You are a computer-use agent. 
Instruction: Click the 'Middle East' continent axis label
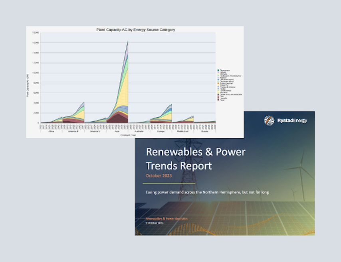[x=183, y=132]
